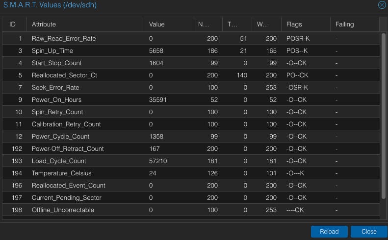
Task: Click threshold 51 in Raw_Read_Error_Rate row
Action: [x=243, y=39]
